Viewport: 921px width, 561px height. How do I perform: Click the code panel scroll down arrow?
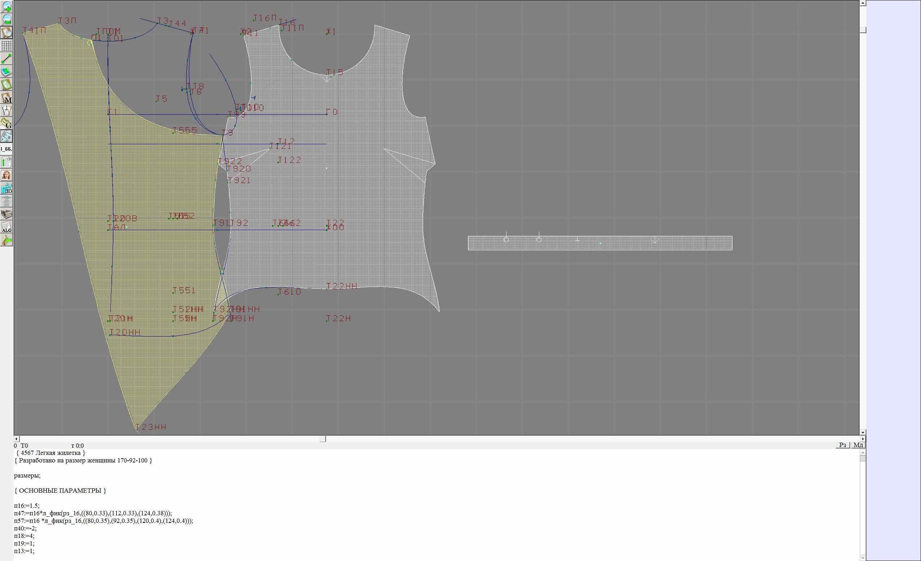[x=863, y=558]
